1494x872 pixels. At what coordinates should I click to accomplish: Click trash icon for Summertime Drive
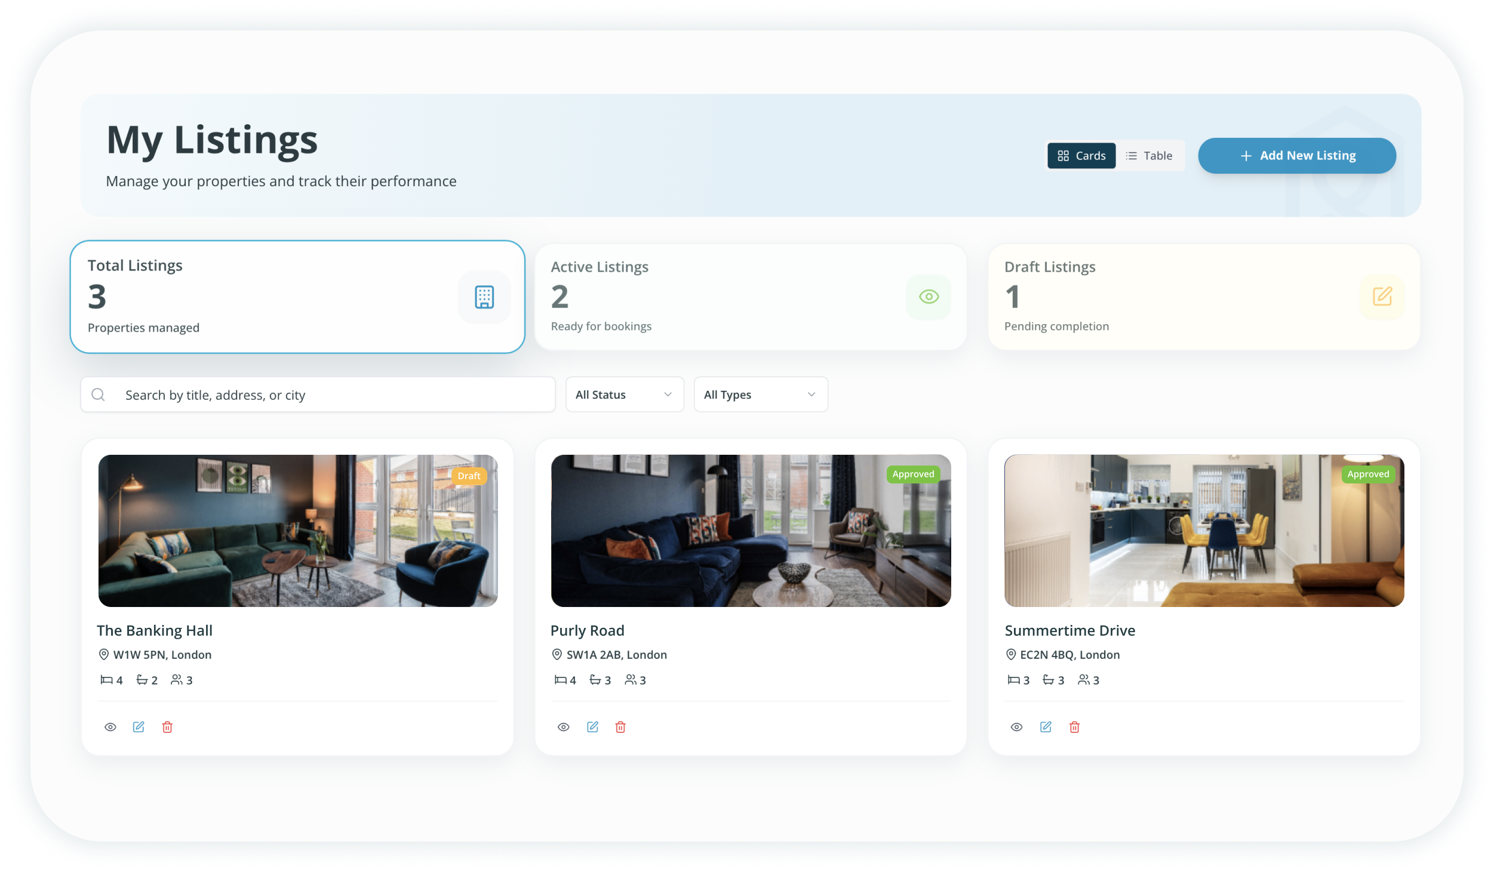[1074, 727]
